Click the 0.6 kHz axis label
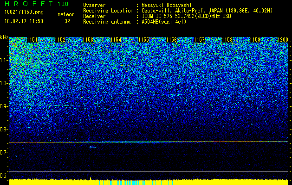Image resolution: width=292 pixels, height=185 pixels. coord(4,176)
